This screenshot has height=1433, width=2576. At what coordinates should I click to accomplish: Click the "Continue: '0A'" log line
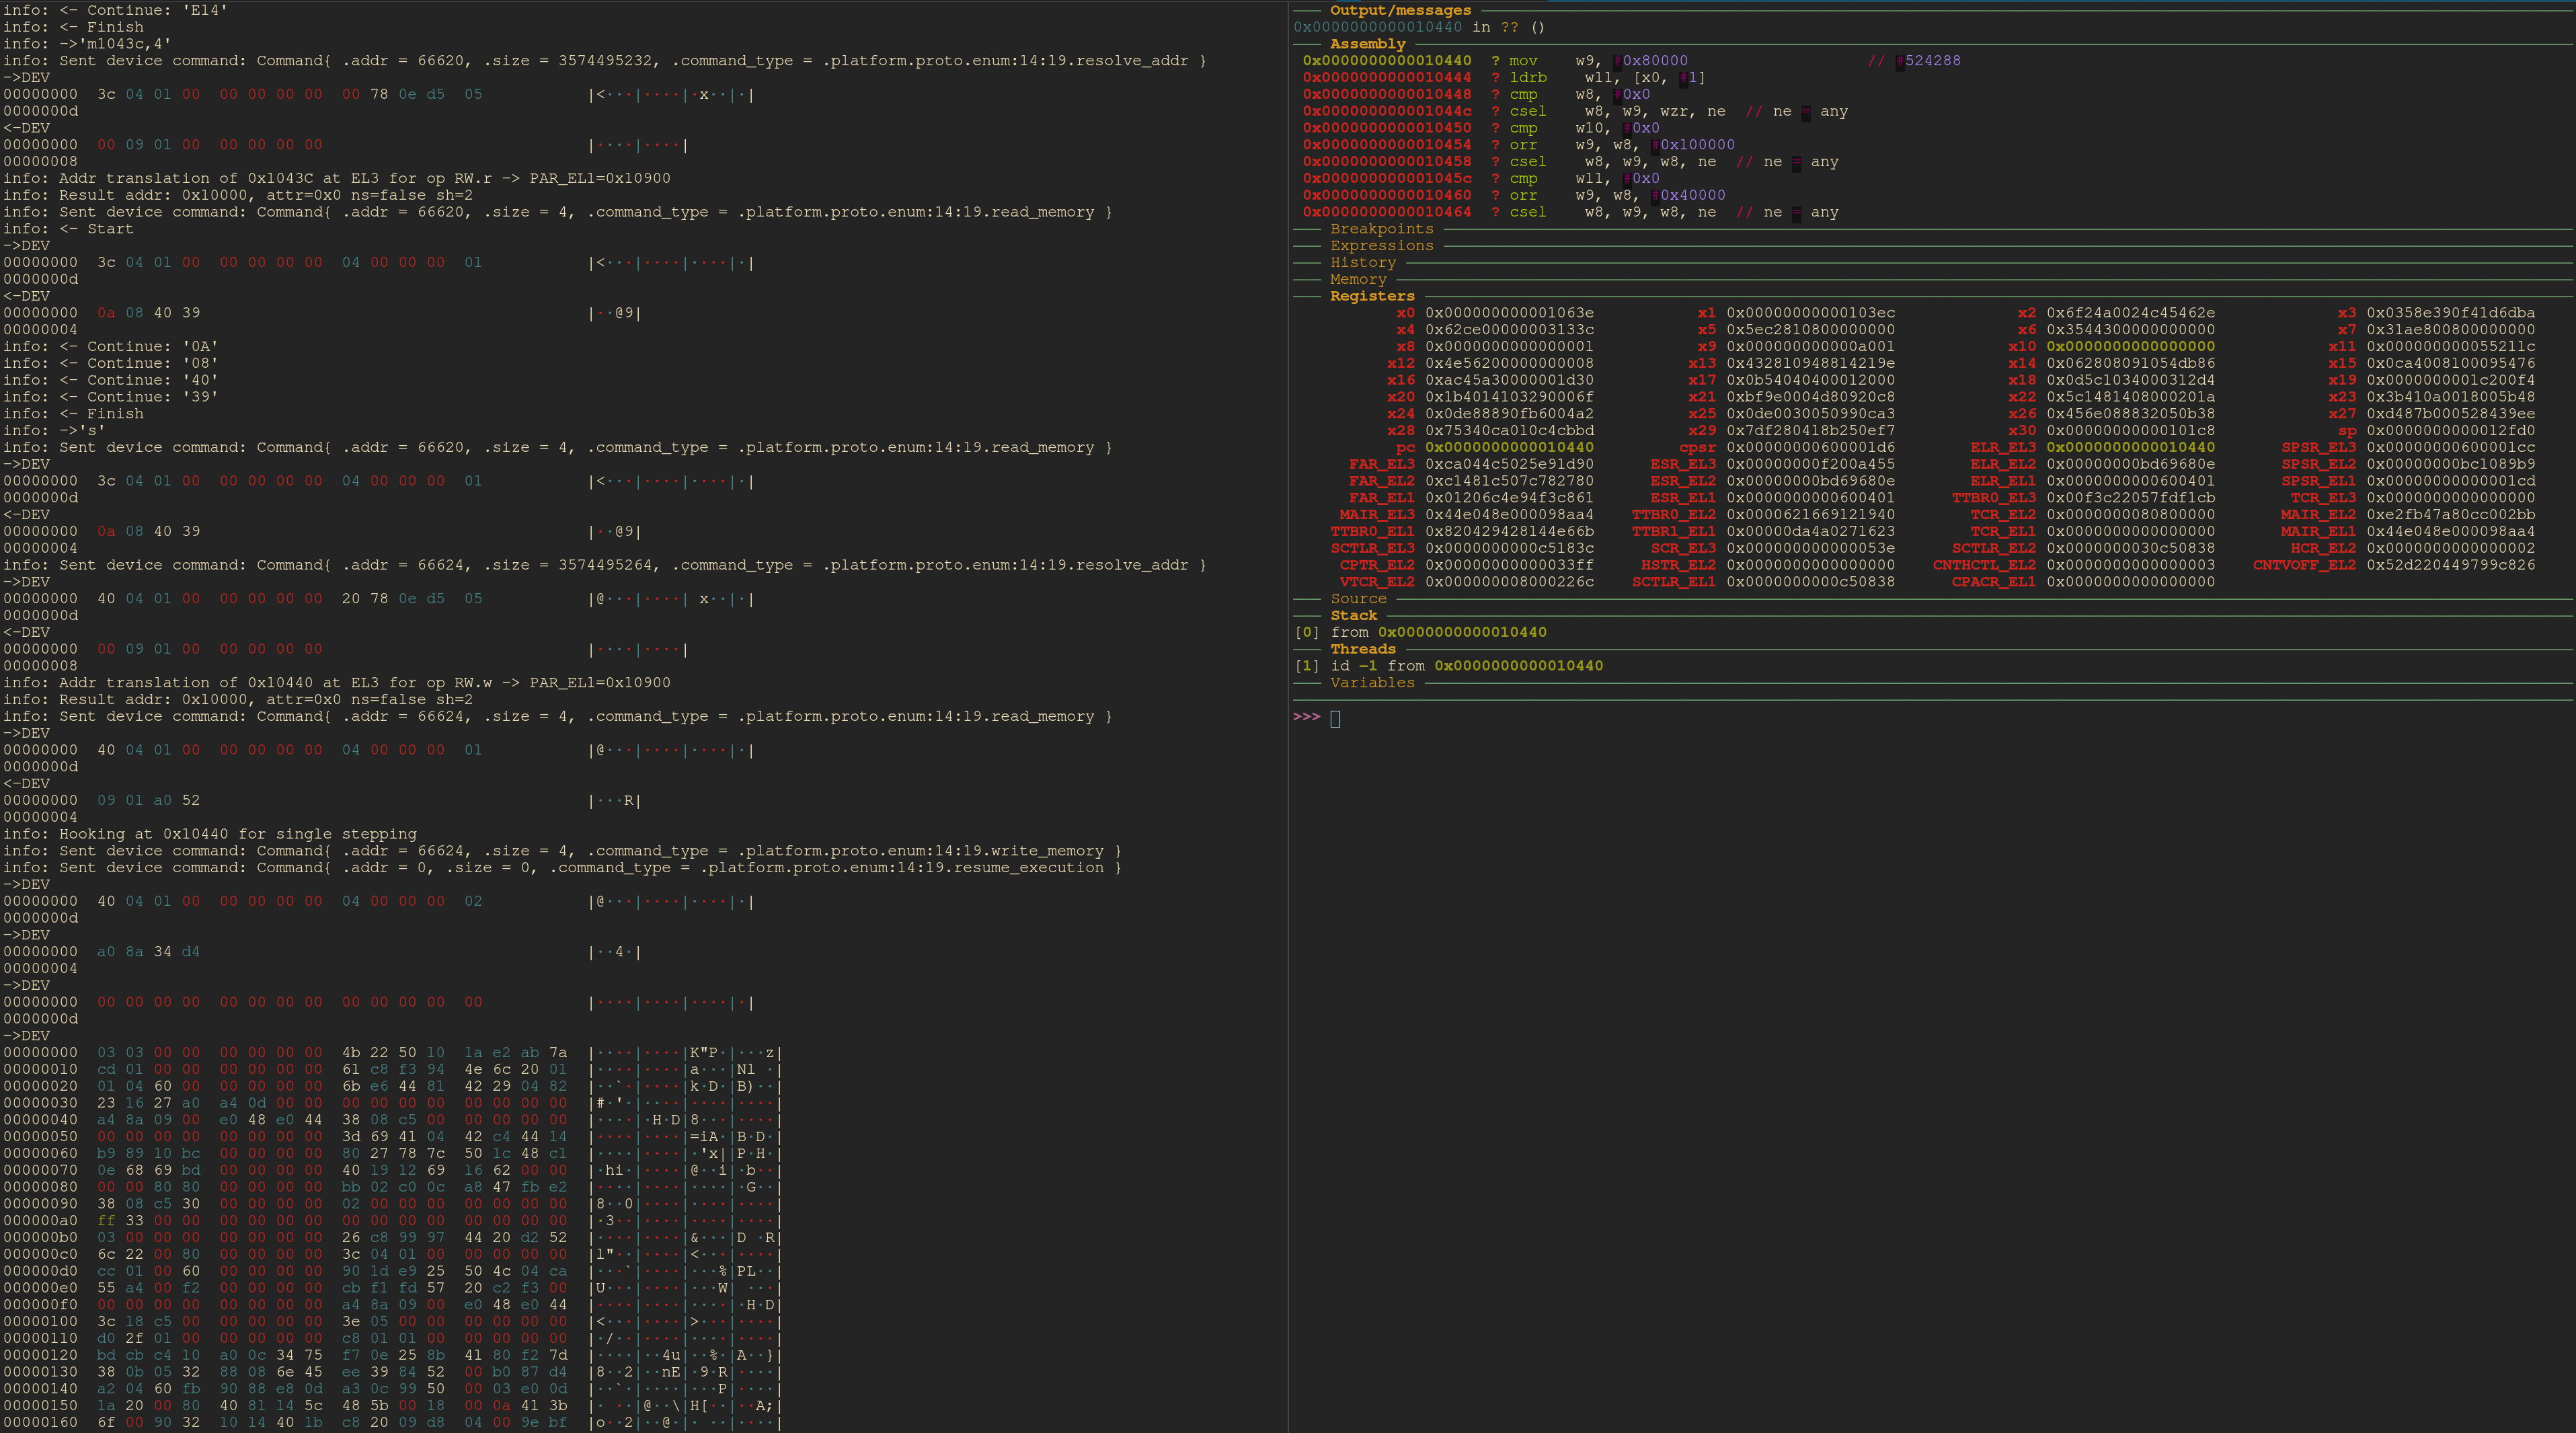[x=110, y=347]
